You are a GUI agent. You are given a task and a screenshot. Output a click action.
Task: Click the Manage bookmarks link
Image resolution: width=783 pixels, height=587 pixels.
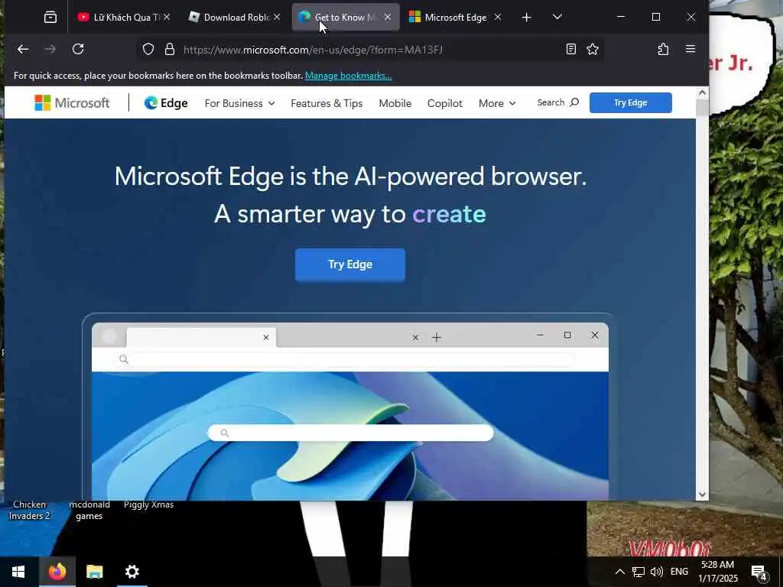(348, 76)
